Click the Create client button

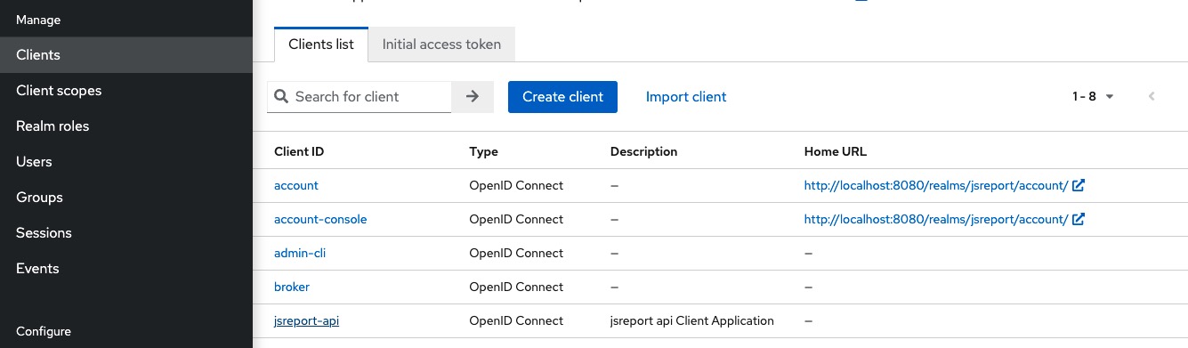coord(562,97)
